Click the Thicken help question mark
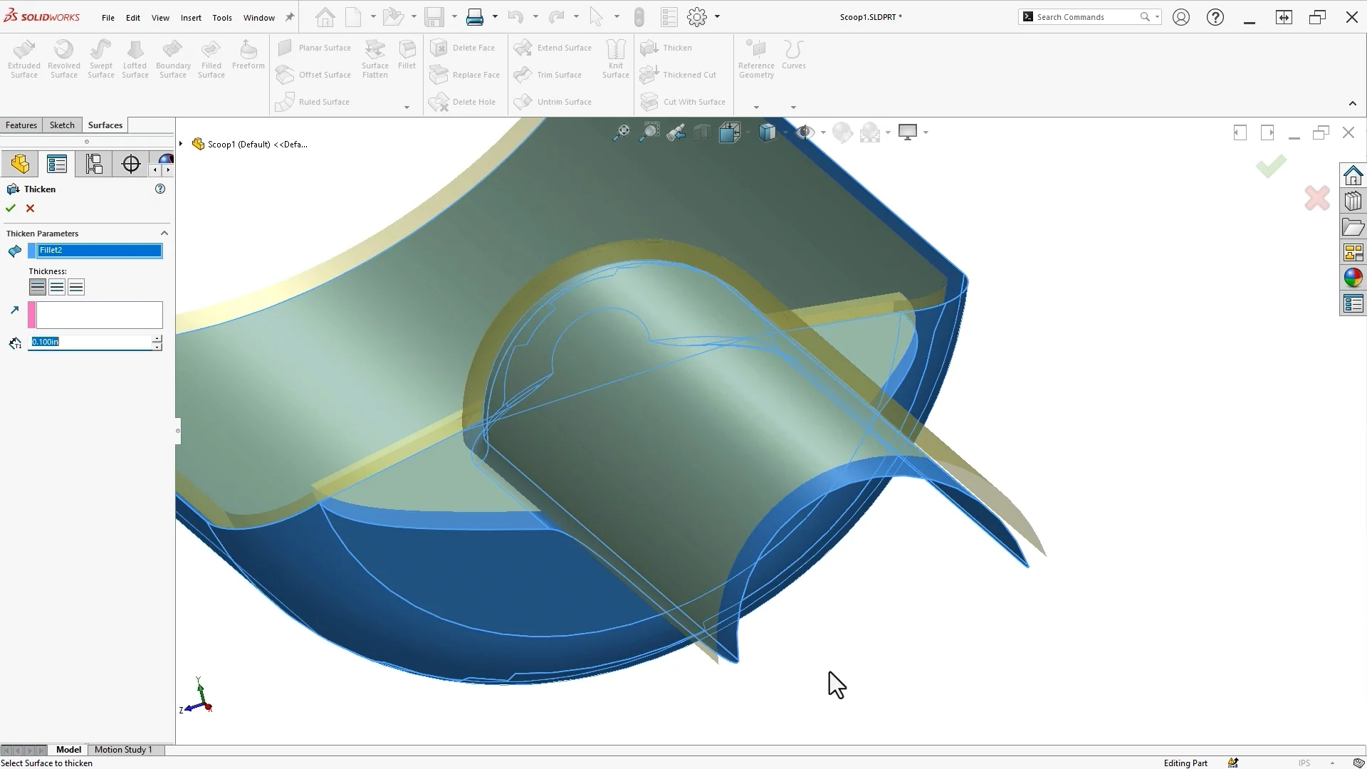 (160, 189)
